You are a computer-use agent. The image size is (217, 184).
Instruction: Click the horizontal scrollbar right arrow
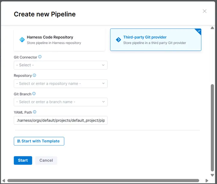click(x=207, y=181)
